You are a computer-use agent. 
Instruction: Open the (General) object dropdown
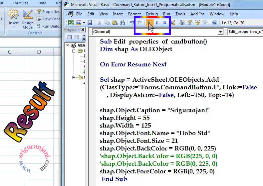click(x=220, y=32)
